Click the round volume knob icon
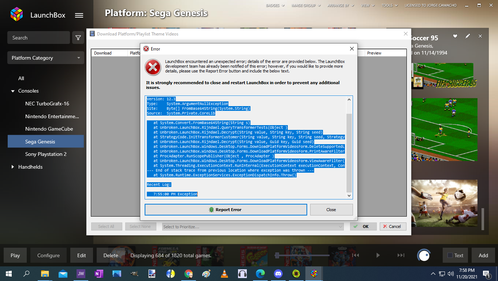Viewport: 498px width, 281px height. (x=424, y=255)
